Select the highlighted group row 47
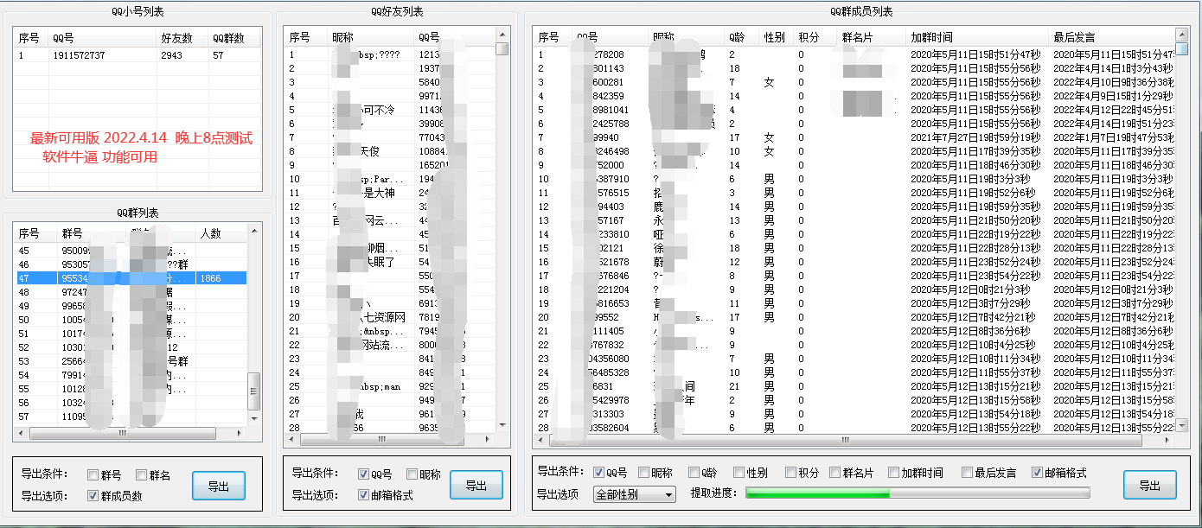The image size is (1202, 528). [130, 278]
